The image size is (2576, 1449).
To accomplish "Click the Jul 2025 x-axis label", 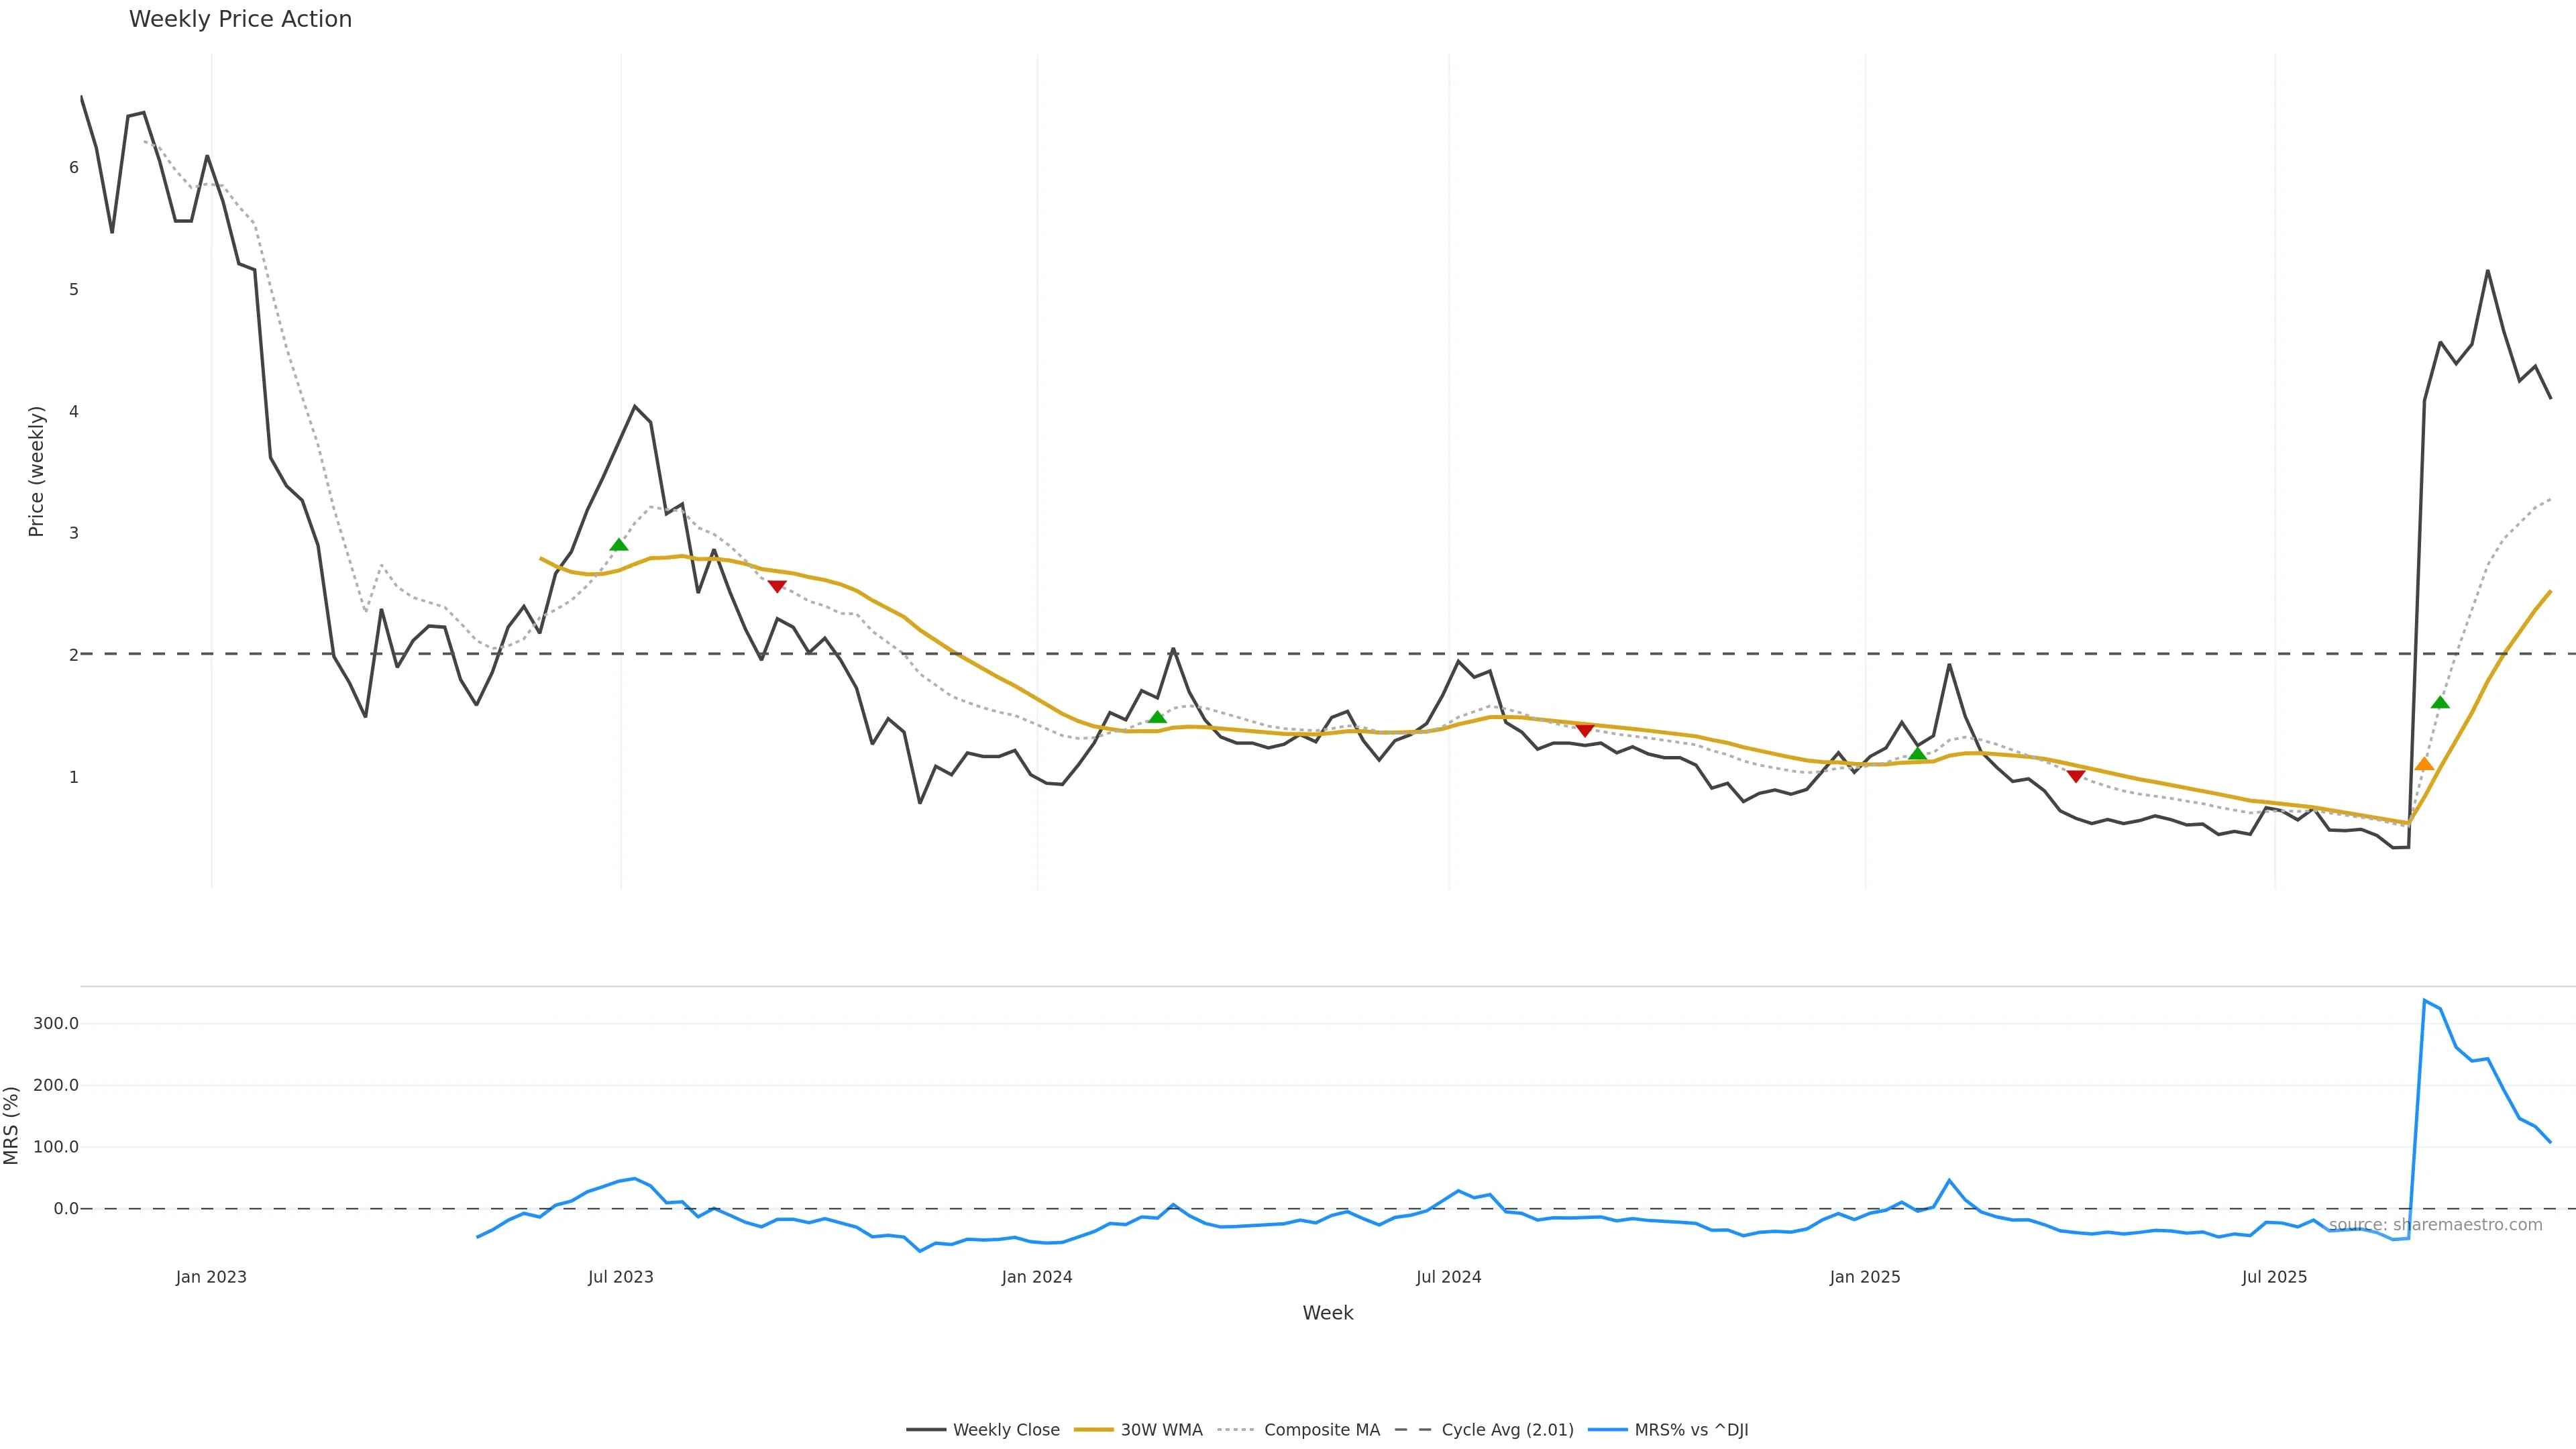I will tap(2274, 1277).
